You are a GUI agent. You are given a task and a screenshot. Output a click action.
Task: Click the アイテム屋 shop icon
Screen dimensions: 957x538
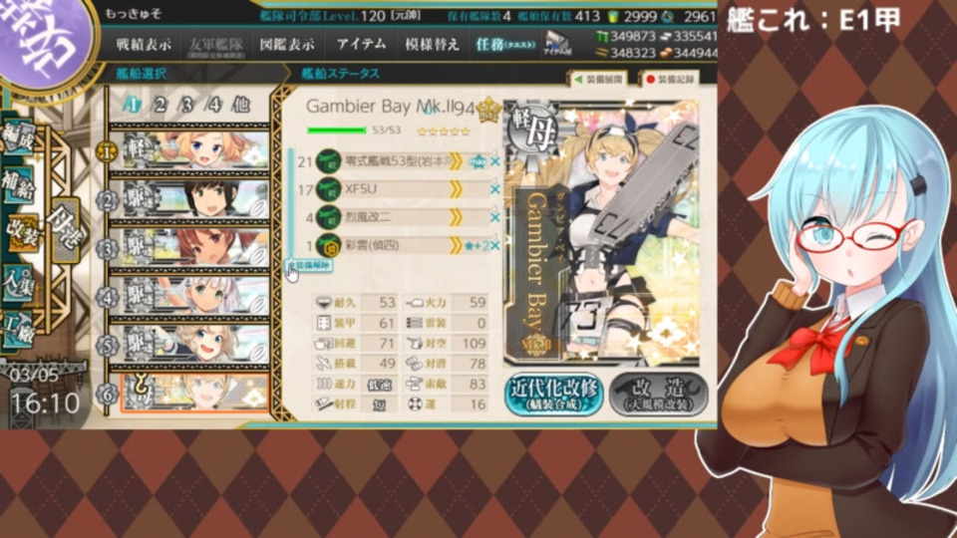pos(556,44)
